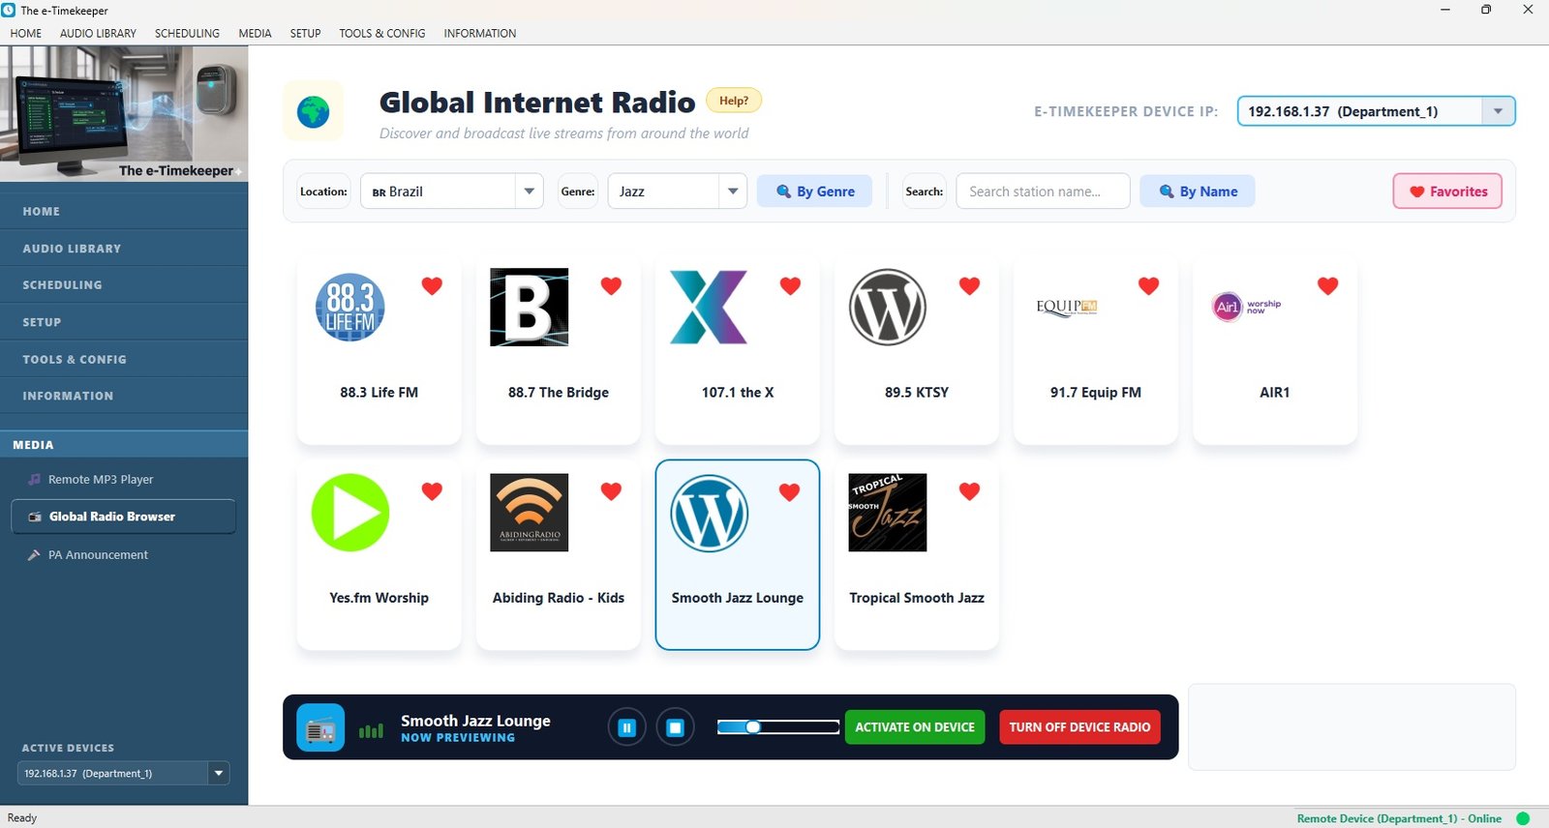Click the Search station name field
Screen dimensions: 1549x828
[x=1043, y=192]
